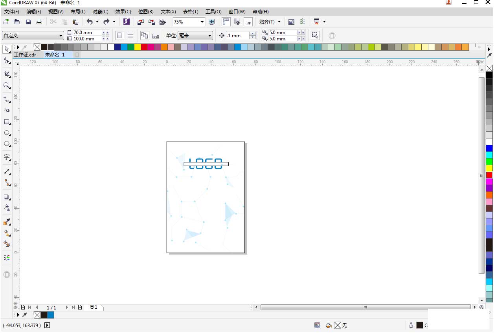
Task: Toggle full-screen preview button
Action: (x=212, y=22)
